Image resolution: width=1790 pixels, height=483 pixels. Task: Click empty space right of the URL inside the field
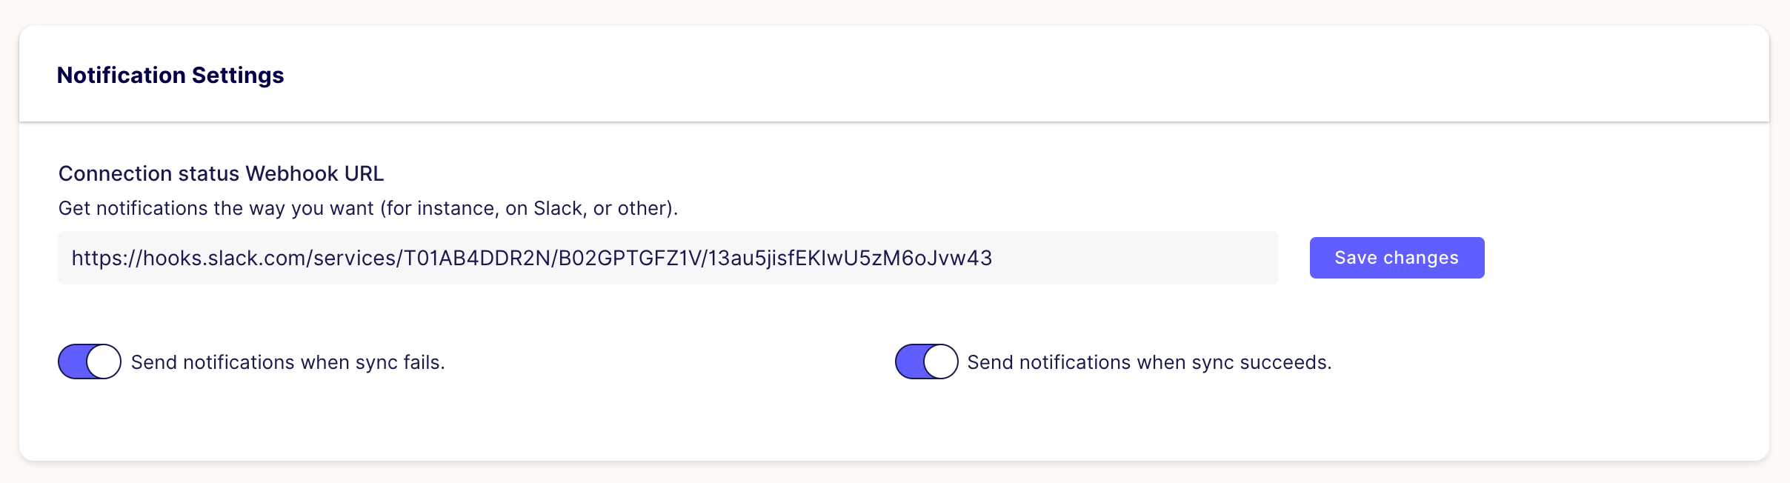1134,258
